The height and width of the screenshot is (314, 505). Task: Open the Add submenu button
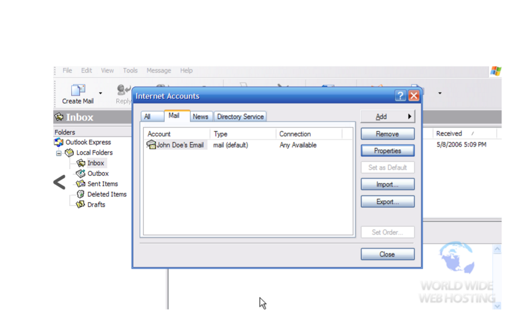pyautogui.click(x=388, y=117)
